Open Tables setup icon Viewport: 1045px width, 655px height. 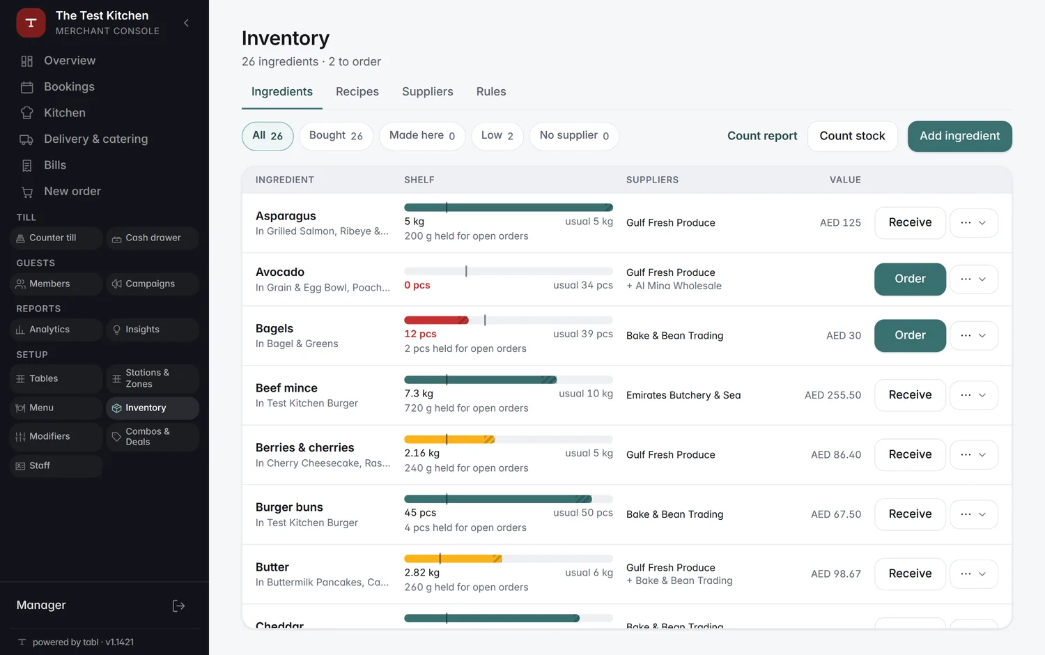click(x=21, y=379)
